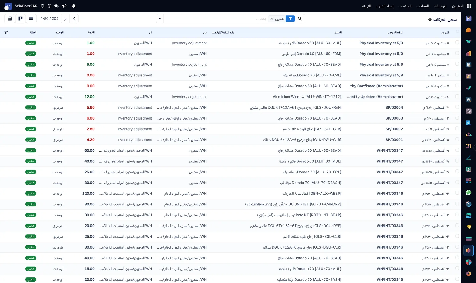Open the orange chat bubble app in sidebar
Screen dimensions: 476x283
click(x=469, y=30)
